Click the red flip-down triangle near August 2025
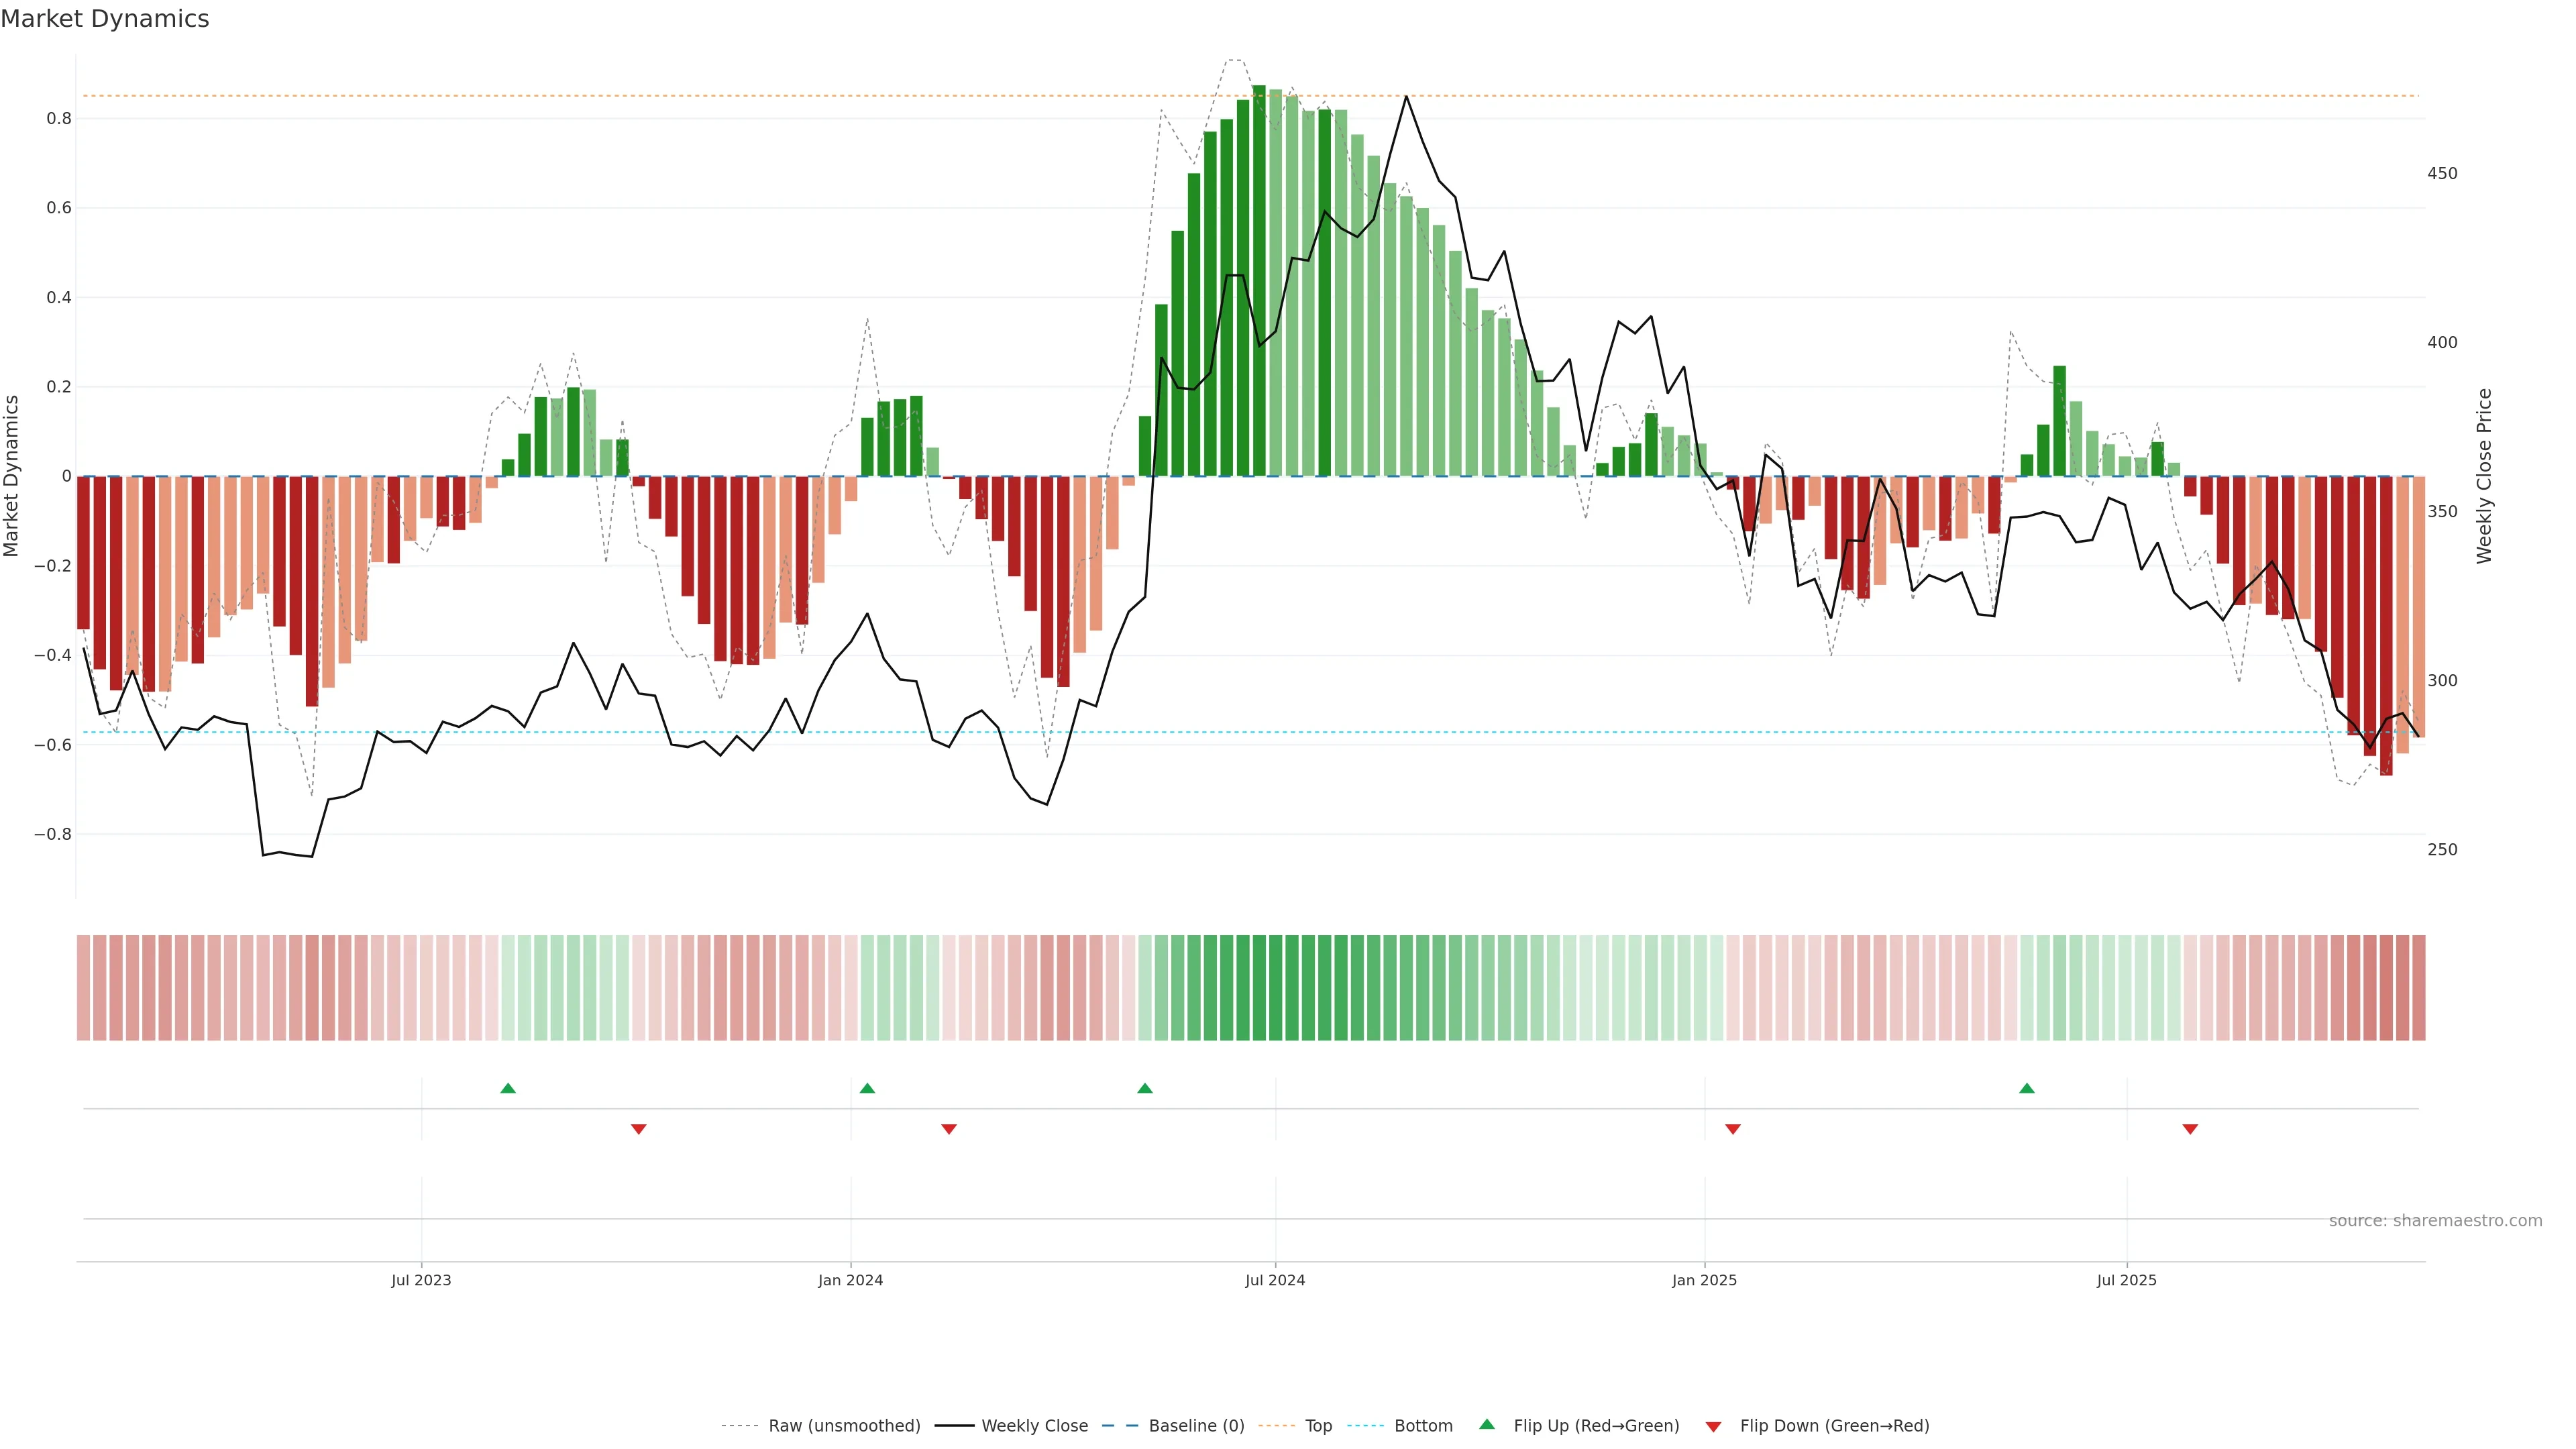 point(2190,1129)
